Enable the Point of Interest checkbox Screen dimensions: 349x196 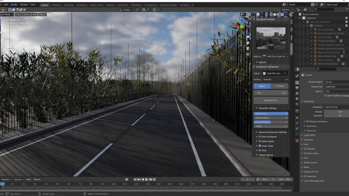tap(260, 137)
